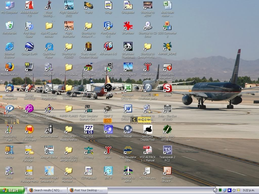Viewport: 259px width, 194px height.
Task: Open the FS2002 Videos folder
Action: click(x=69, y=67)
